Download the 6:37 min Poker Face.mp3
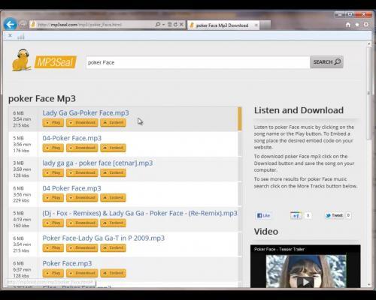Viewport: 376px width, 300px height. pos(82,273)
